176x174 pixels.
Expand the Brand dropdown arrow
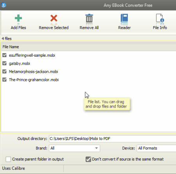coord(96,148)
